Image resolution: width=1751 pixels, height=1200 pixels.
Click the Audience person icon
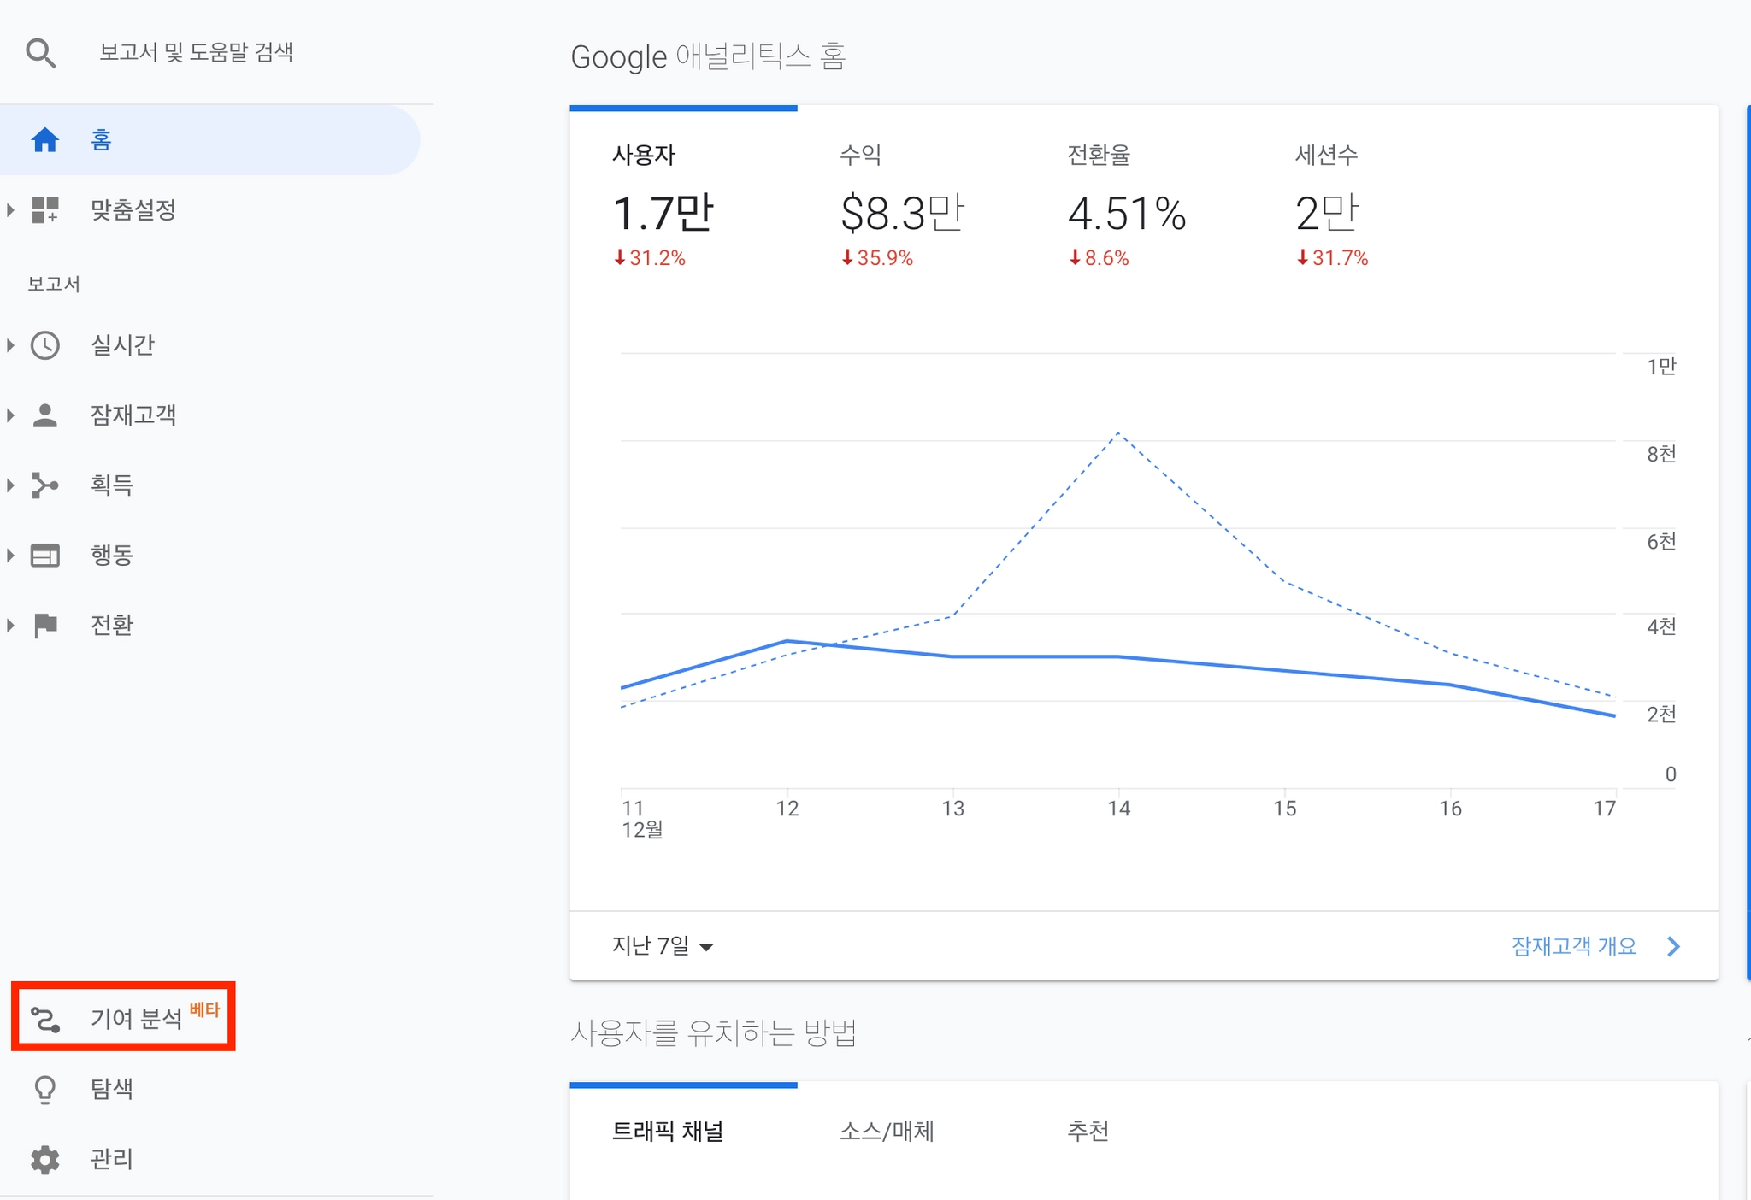(44, 415)
